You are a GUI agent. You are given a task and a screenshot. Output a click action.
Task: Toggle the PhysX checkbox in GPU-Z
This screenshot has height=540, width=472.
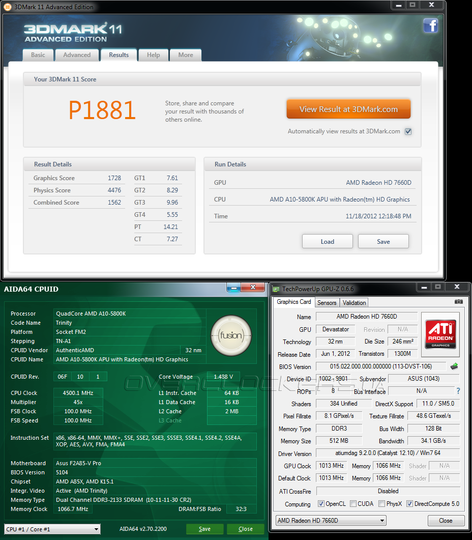(381, 503)
